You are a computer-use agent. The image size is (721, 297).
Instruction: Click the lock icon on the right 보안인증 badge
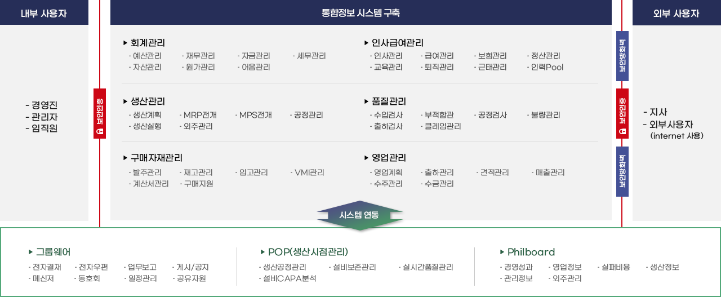pos(622,131)
